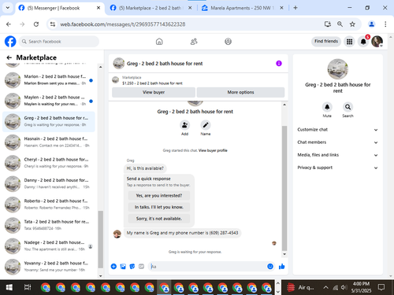This screenshot has height=295, width=394.
Task: Click the View buyer button
Action: point(154,92)
